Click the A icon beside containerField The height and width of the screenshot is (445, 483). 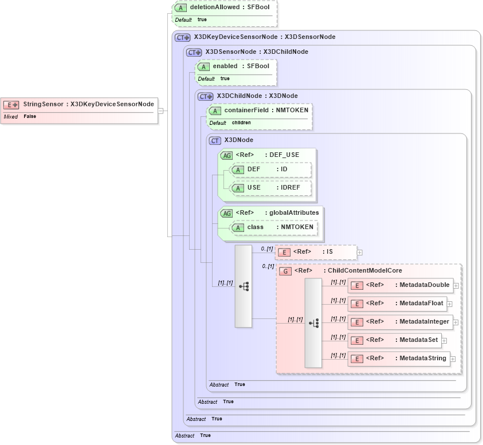tap(215, 111)
